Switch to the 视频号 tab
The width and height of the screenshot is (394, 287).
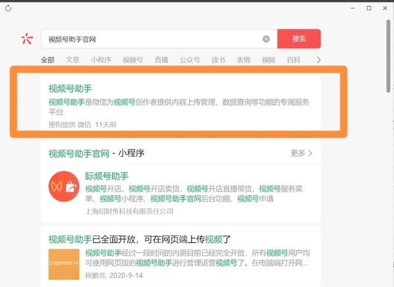click(x=133, y=60)
